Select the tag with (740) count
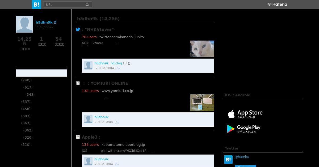This screenshot has height=167, width=319. [x=26, y=80]
